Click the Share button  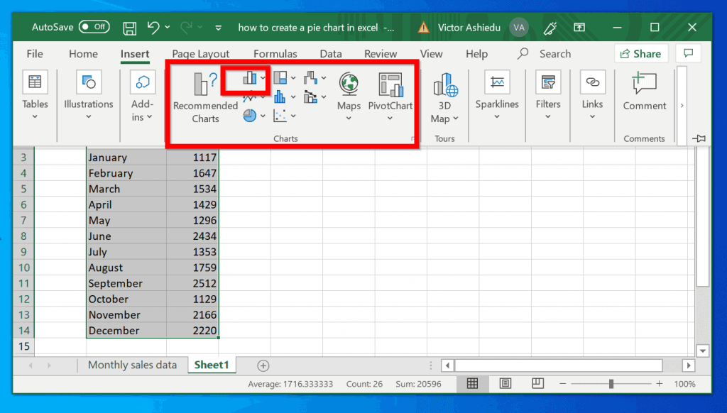pos(641,54)
